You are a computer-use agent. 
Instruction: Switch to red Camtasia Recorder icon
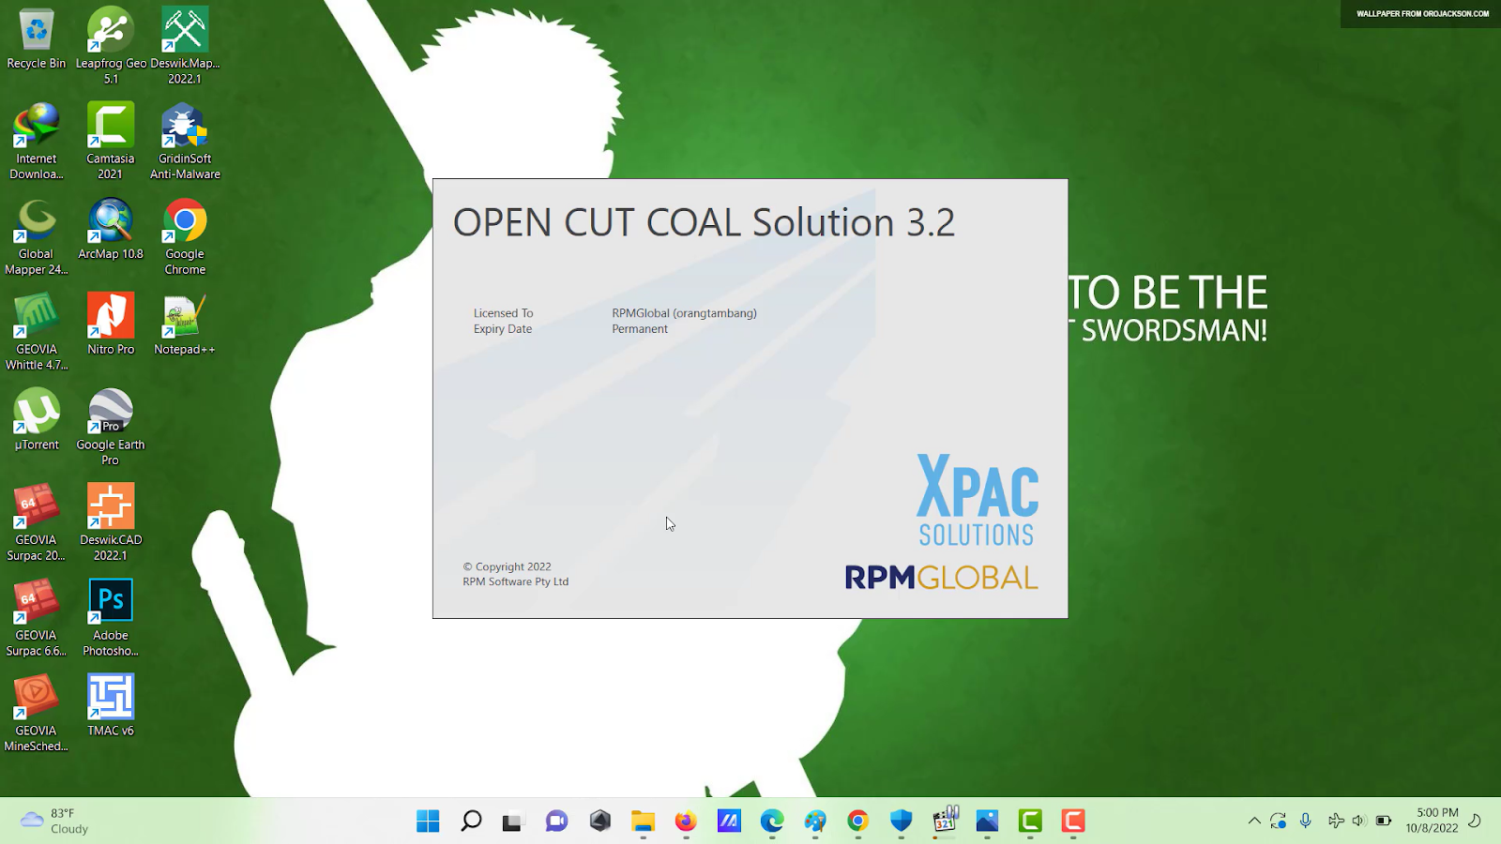coord(1073,821)
